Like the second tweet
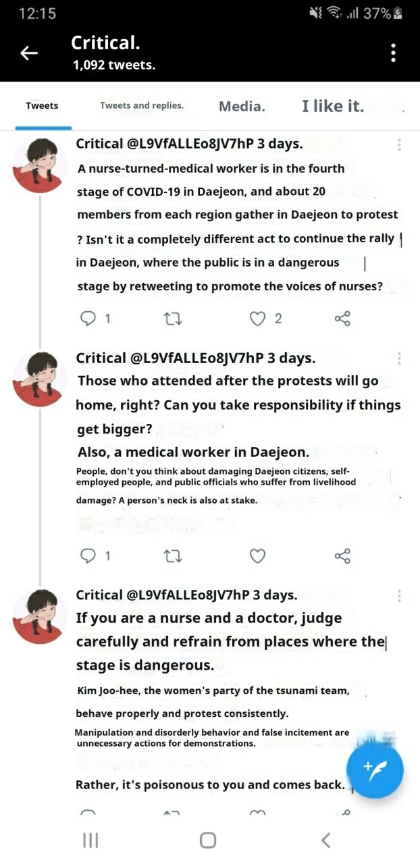Screen dimensions: 420x864 [x=257, y=556]
